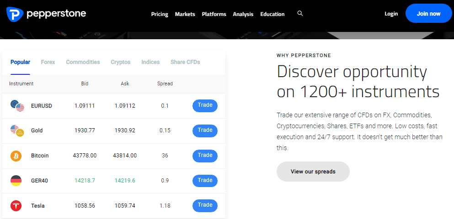Screen dimensions: 454x219
Task: Open the Analysis menu
Action: coord(243,14)
